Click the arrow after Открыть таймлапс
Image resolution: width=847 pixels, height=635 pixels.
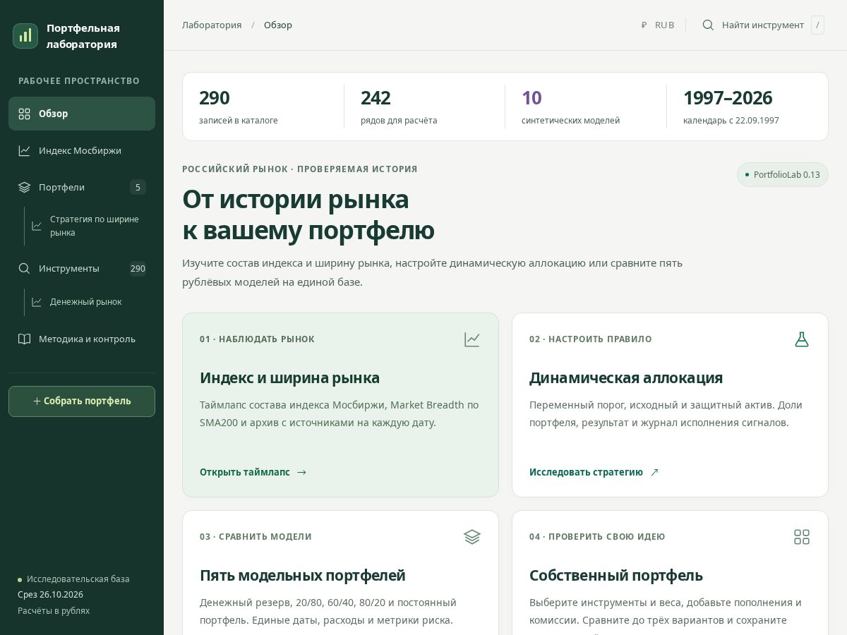[x=302, y=472]
